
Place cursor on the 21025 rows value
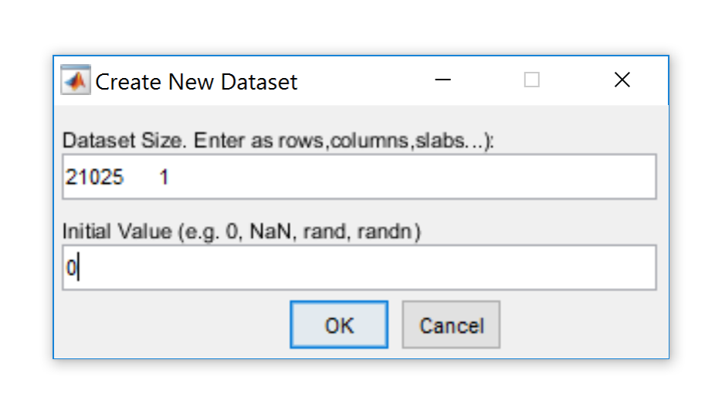coord(94,178)
